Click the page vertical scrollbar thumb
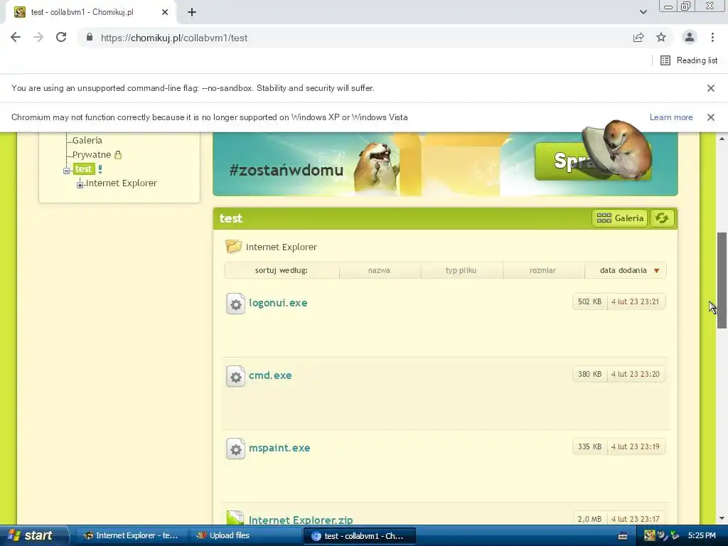Image resolution: width=728 pixels, height=546 pixels. point(722,280)
